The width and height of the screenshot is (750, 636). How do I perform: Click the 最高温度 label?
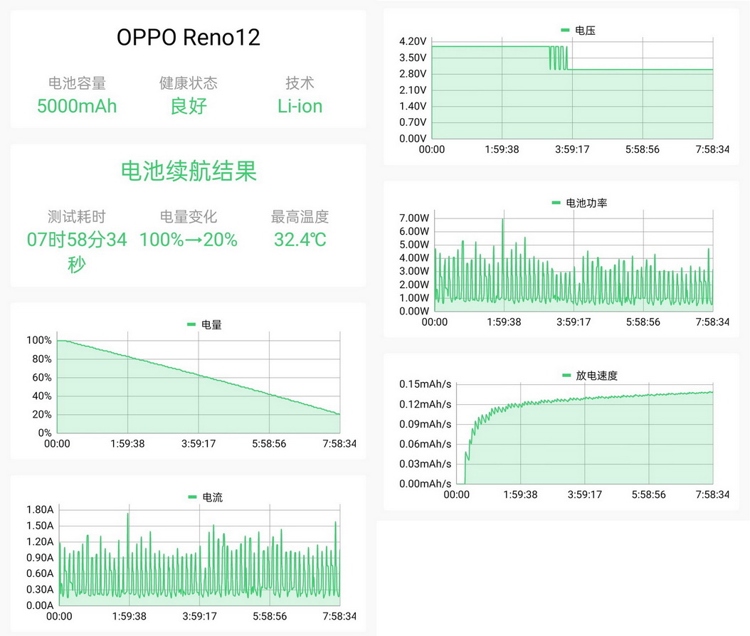pyautogui.click(x=300, y=216)
